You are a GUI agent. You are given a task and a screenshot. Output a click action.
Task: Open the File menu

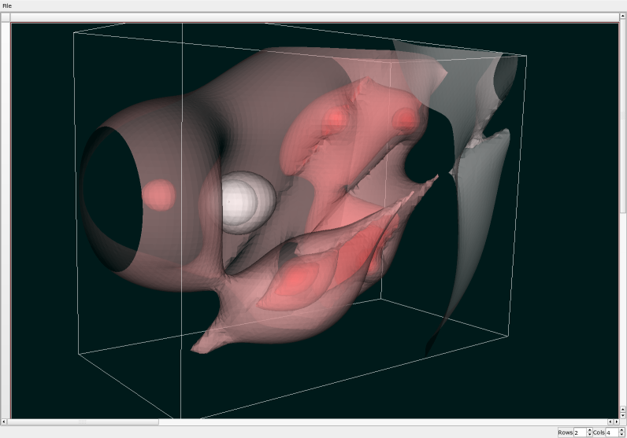(7, 6)
